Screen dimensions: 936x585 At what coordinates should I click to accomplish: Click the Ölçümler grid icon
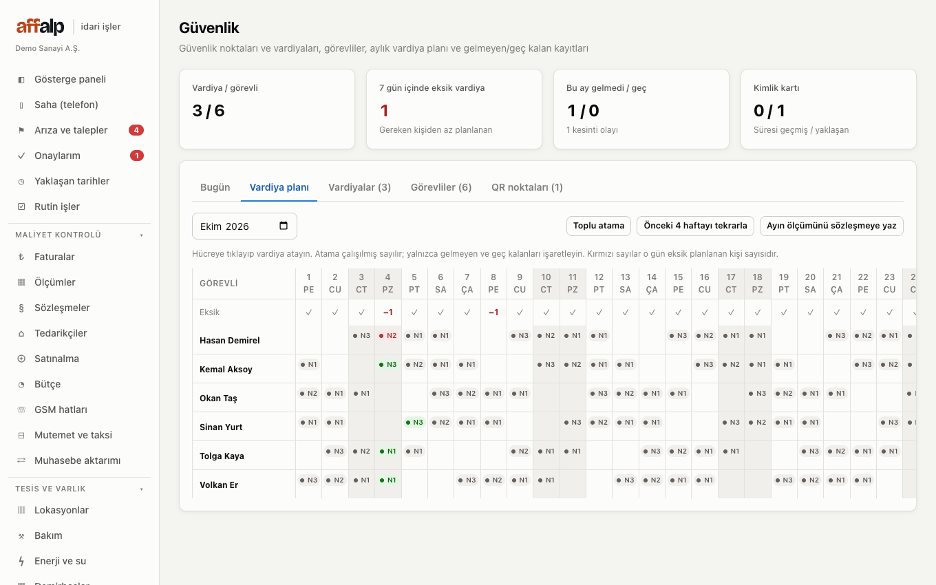tap(21, 282)
